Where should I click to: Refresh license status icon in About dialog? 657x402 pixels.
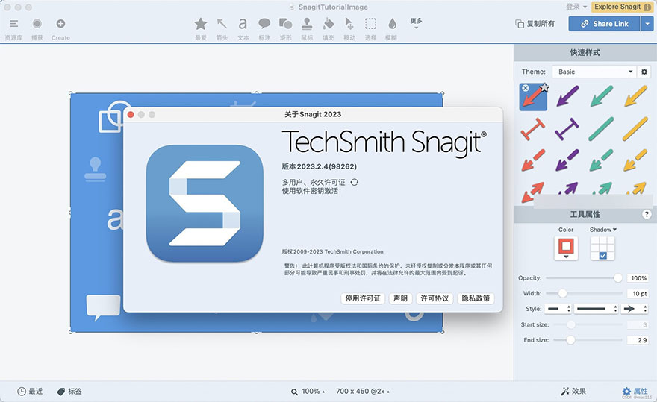[x=355, y=182]
